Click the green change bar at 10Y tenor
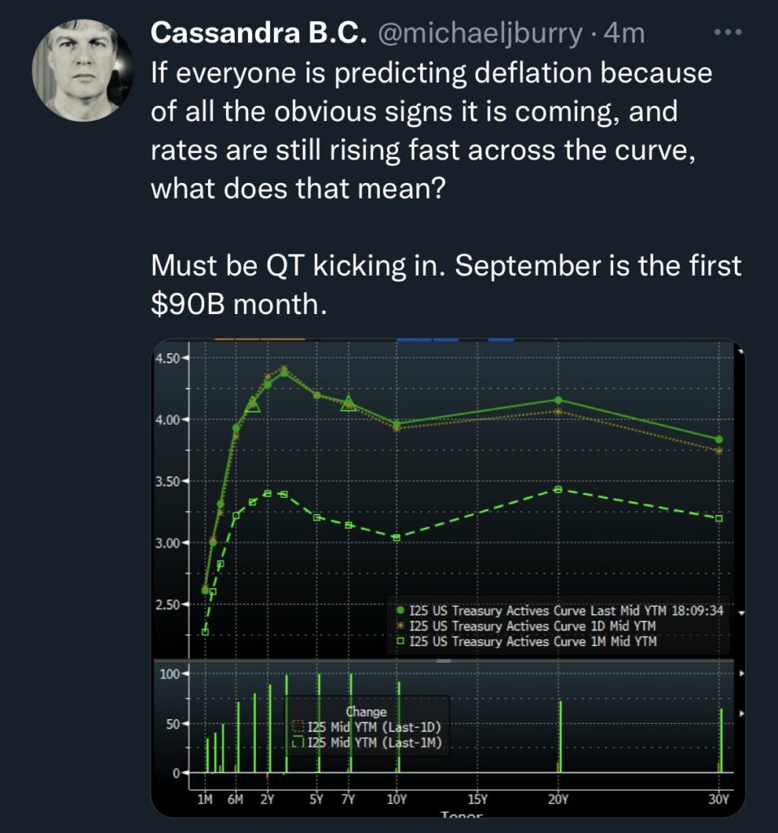Screen dimensions: 778x833 click(x=398, y=726)
